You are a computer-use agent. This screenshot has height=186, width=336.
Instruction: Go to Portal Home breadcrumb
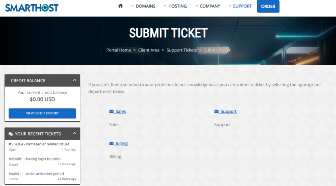click(x=118, y=50)
